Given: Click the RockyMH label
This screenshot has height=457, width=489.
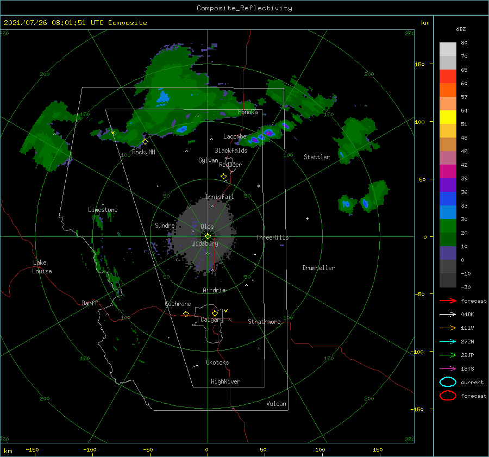Looking at the screenshot, I should (143, 152).
